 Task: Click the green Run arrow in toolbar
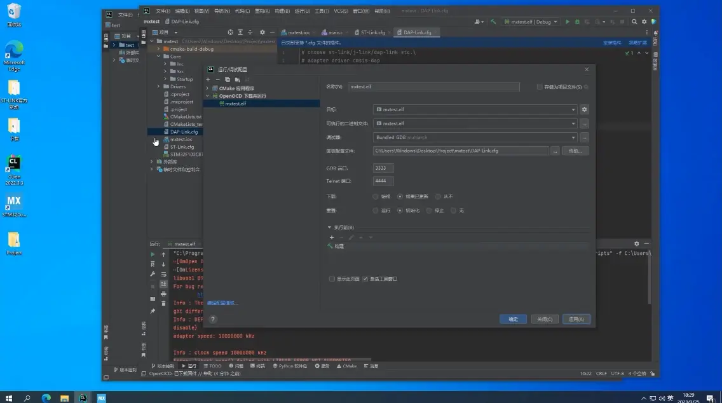568,22
